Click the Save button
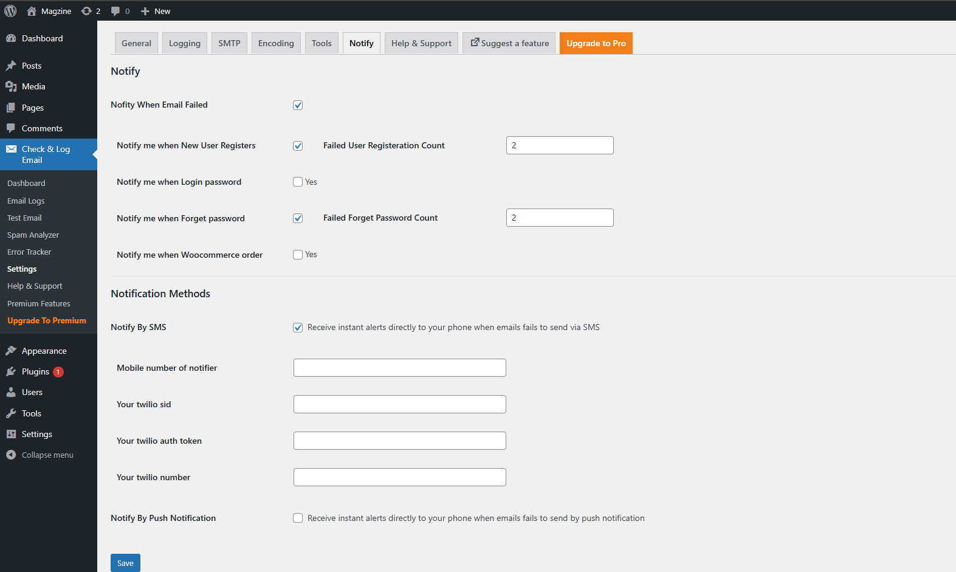This screenshot has width=956, height=572. click(x=125, y=563)
